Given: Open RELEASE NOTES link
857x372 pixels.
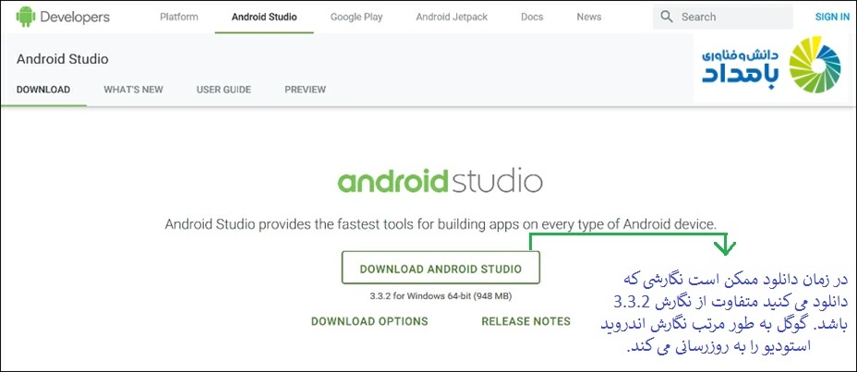Looking at the screenshot, I should pyautogui.click(x=525, y=321).
